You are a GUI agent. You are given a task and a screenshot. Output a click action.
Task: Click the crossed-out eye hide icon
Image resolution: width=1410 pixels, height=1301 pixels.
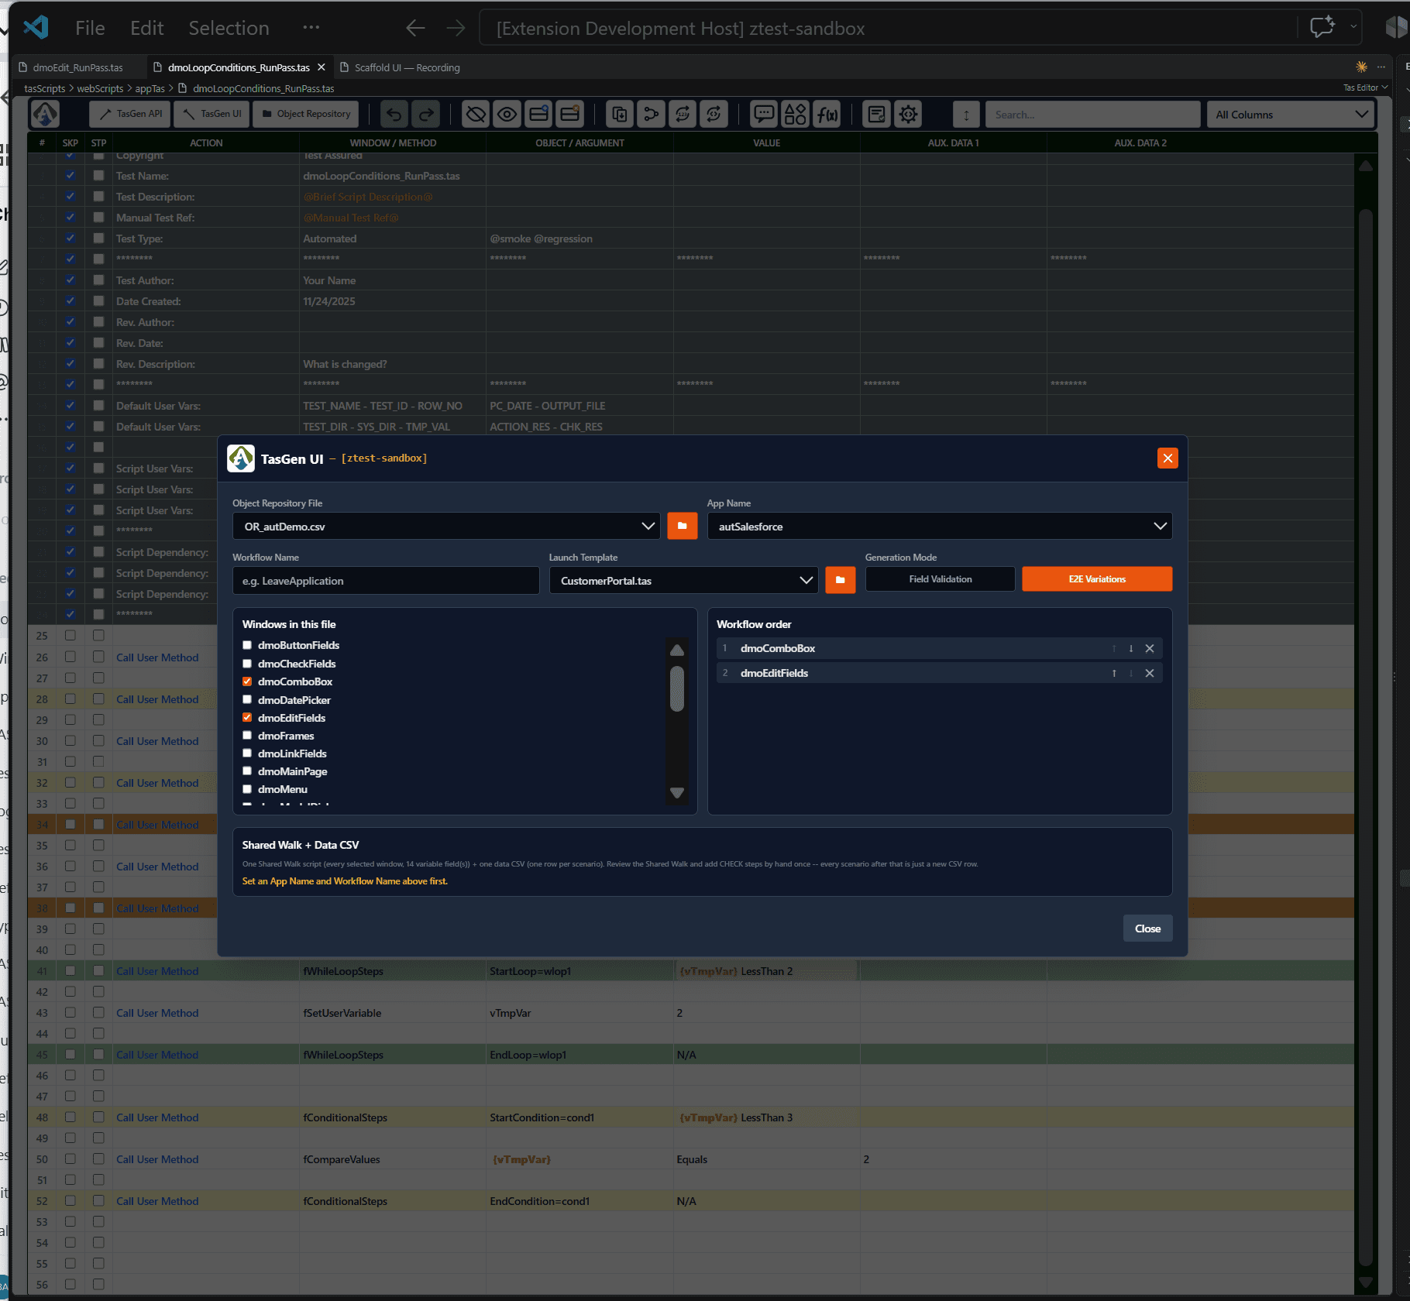(476, 115)
